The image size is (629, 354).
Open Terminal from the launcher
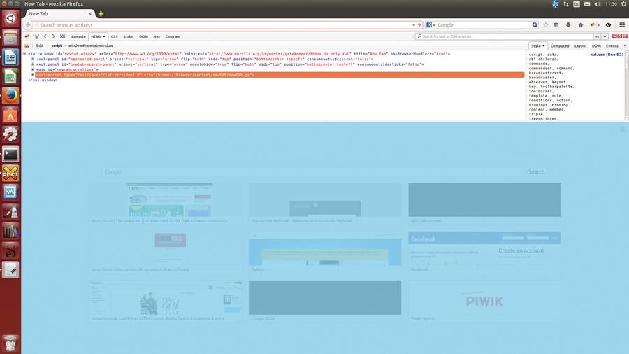coord(10,154)
